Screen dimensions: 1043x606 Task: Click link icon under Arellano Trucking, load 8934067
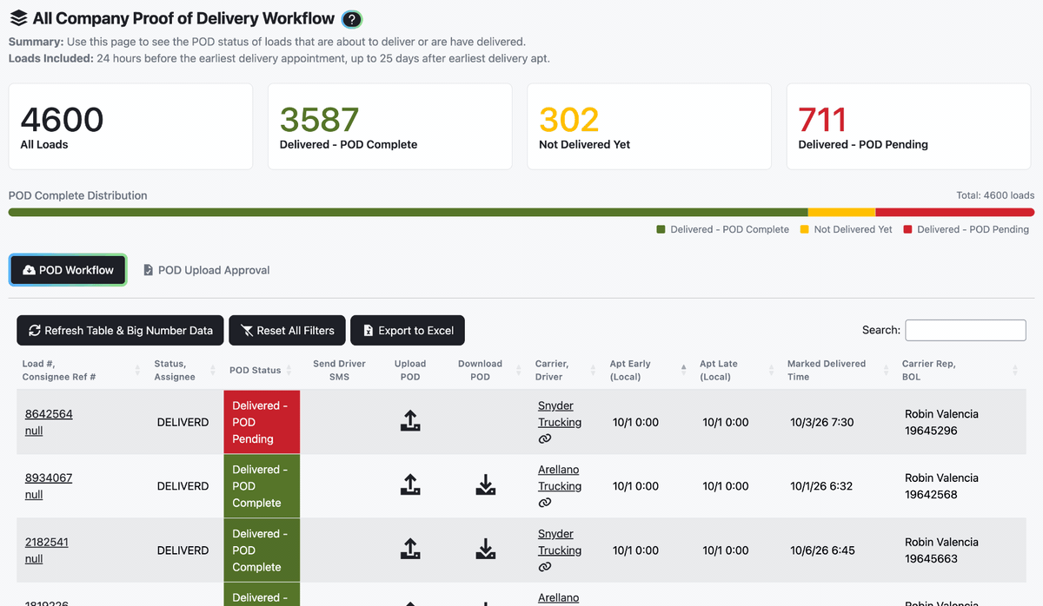click(545, 503)
